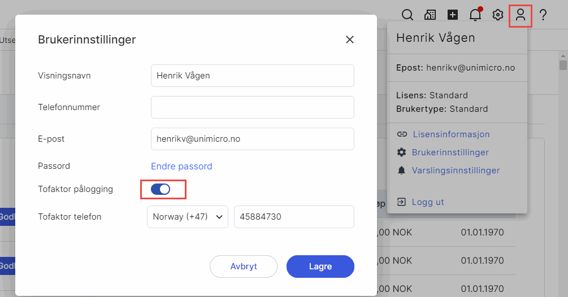Open the settings gear icon
The height and width of the screenshot is (297, 568).
tap(498, 15)
